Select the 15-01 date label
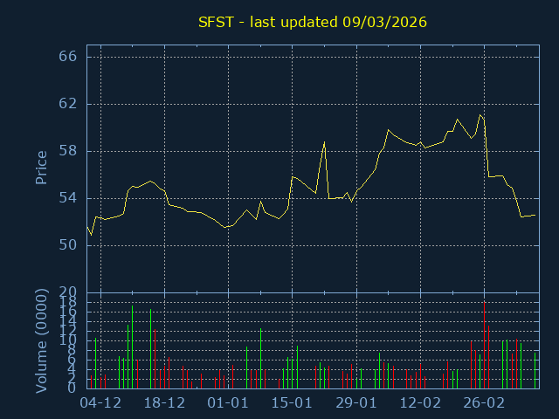Image resolution: width=559 pixels, height=419 pixels. [292, 403]
